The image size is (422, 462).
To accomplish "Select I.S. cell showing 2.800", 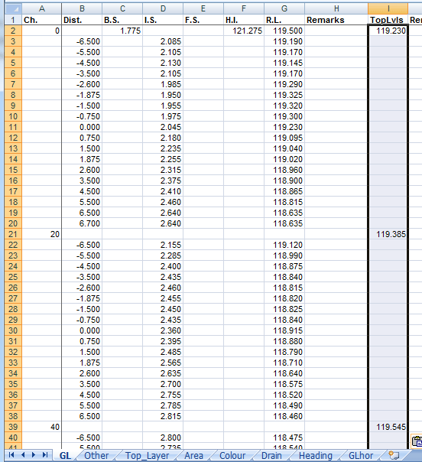I will click(163, 438).
